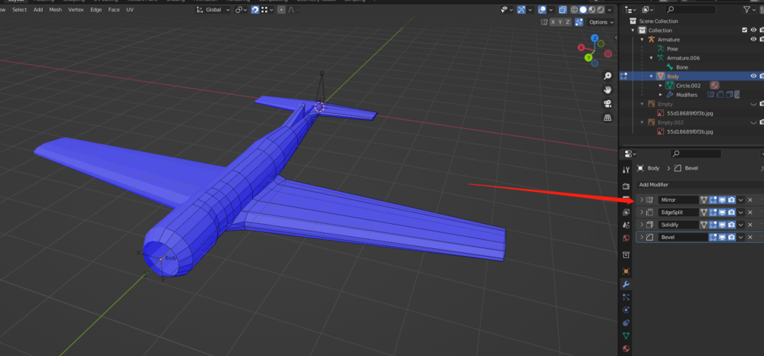Click zoom view magnifier icon
The image size is (764, 356).
(x=607, y=76)
